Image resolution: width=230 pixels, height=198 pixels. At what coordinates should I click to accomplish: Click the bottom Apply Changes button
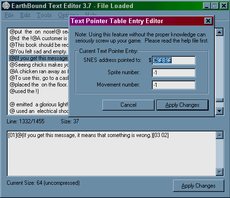198,186
